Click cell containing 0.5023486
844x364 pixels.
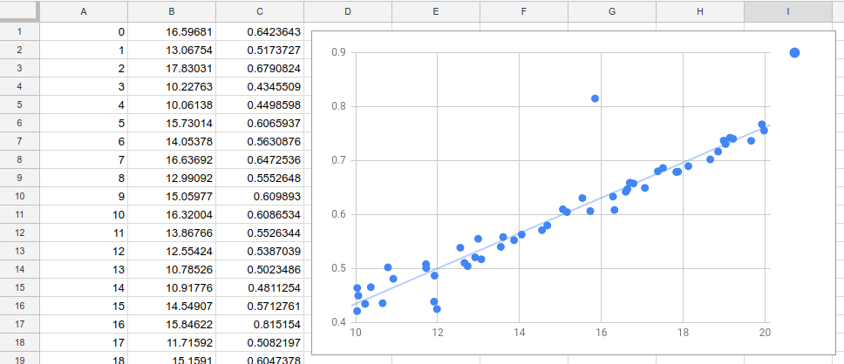[x=260, y=269]
